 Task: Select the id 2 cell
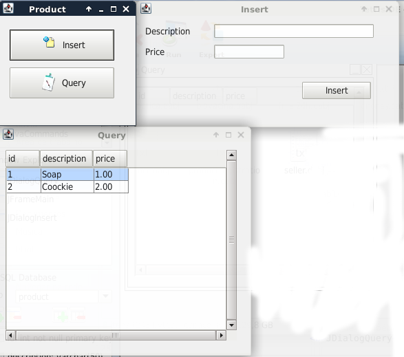tap(23, 186)
